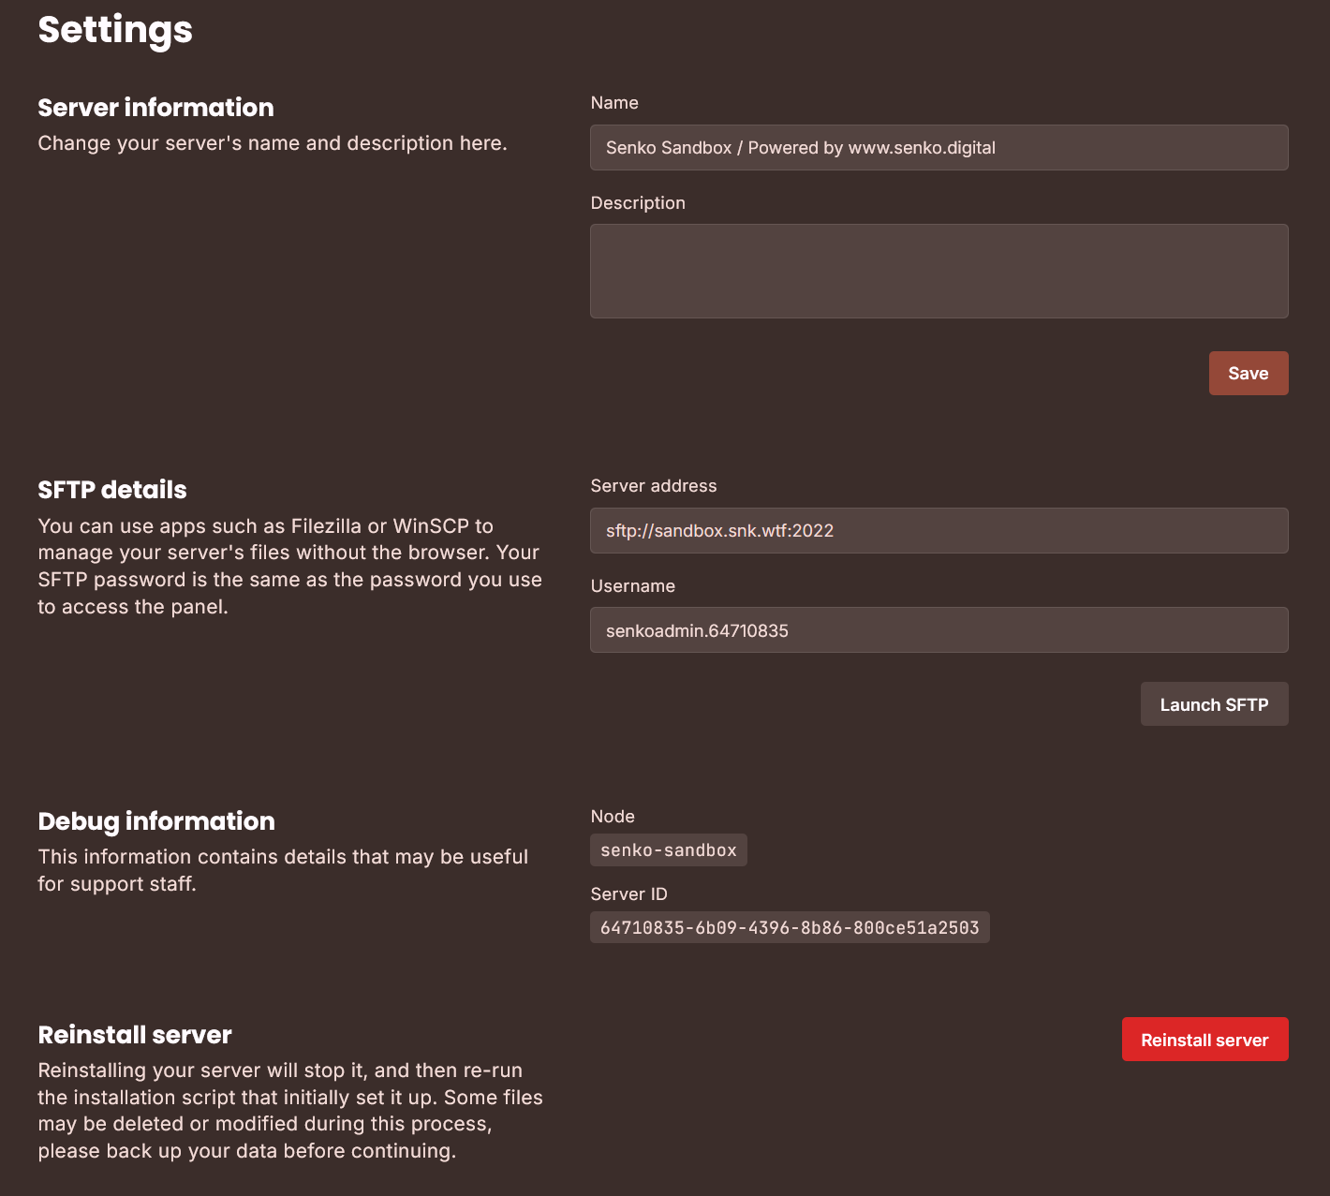
Task: Select the sftp://sandbox.snk.wtf:2022 address text
Action: tap(718, 530)
